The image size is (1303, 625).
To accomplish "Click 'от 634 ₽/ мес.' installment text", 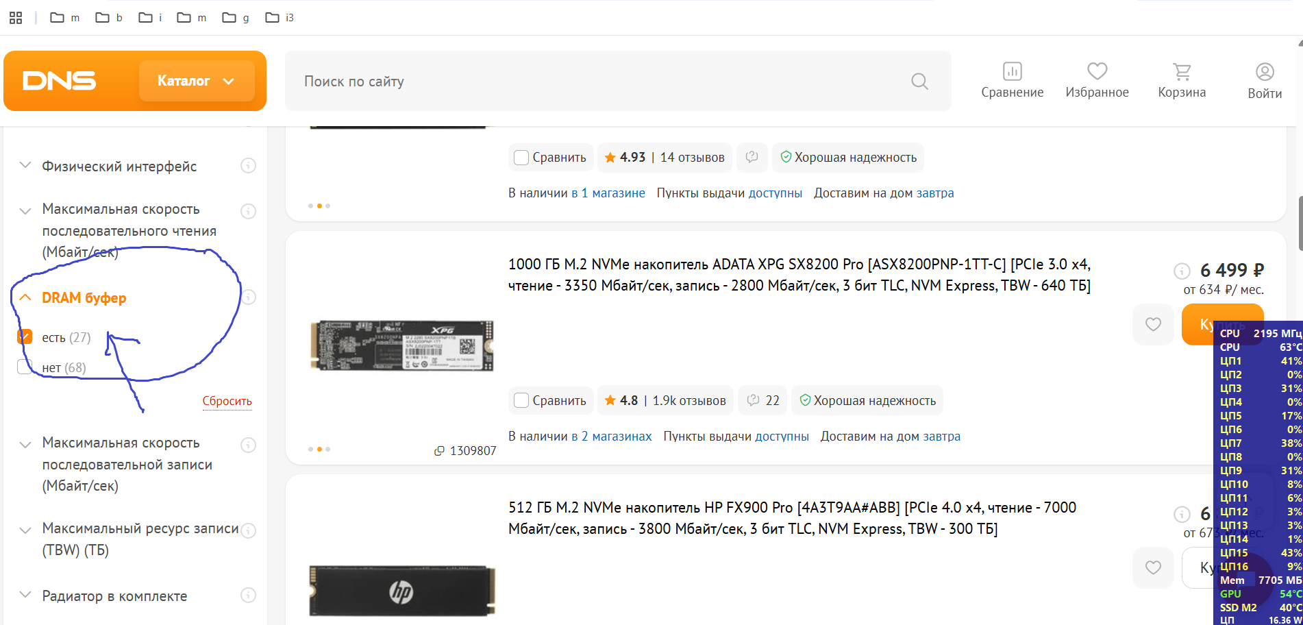I will pyautogui.click(x=1224, y=290).
